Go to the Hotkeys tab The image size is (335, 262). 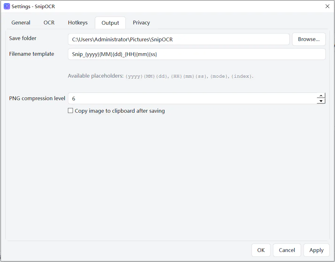(x=78, y=23)
